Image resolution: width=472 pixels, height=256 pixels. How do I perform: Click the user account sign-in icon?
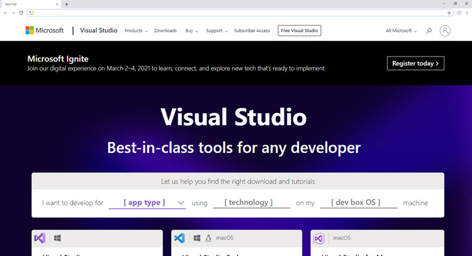(445, 31)
